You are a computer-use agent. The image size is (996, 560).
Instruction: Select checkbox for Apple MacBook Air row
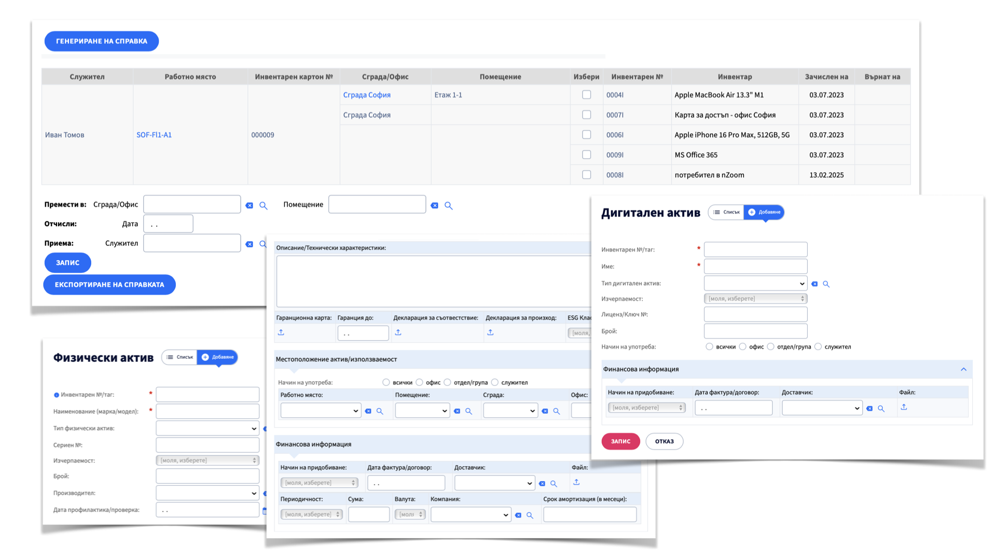point(587,95)
